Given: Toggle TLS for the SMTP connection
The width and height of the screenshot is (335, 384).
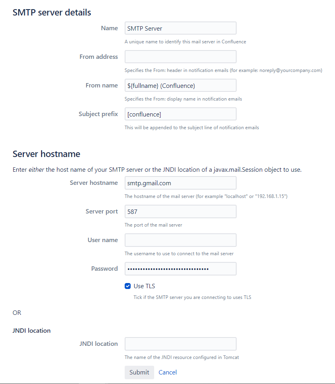Looking at the screenshot, I should pos(127,286).
